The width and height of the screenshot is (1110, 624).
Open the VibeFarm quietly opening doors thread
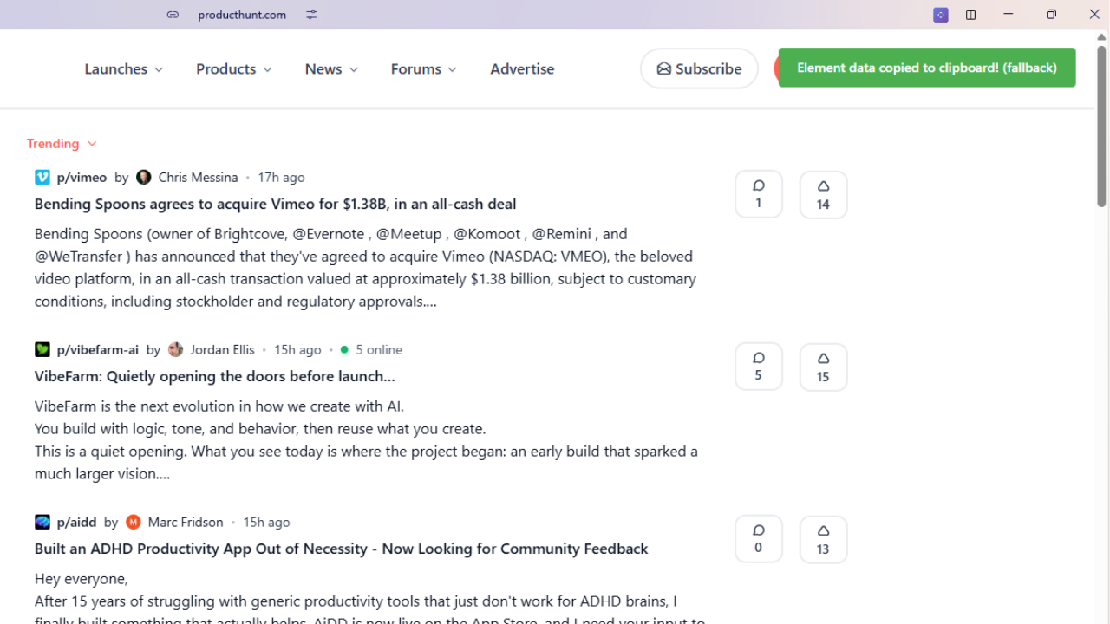pos(214,376)
